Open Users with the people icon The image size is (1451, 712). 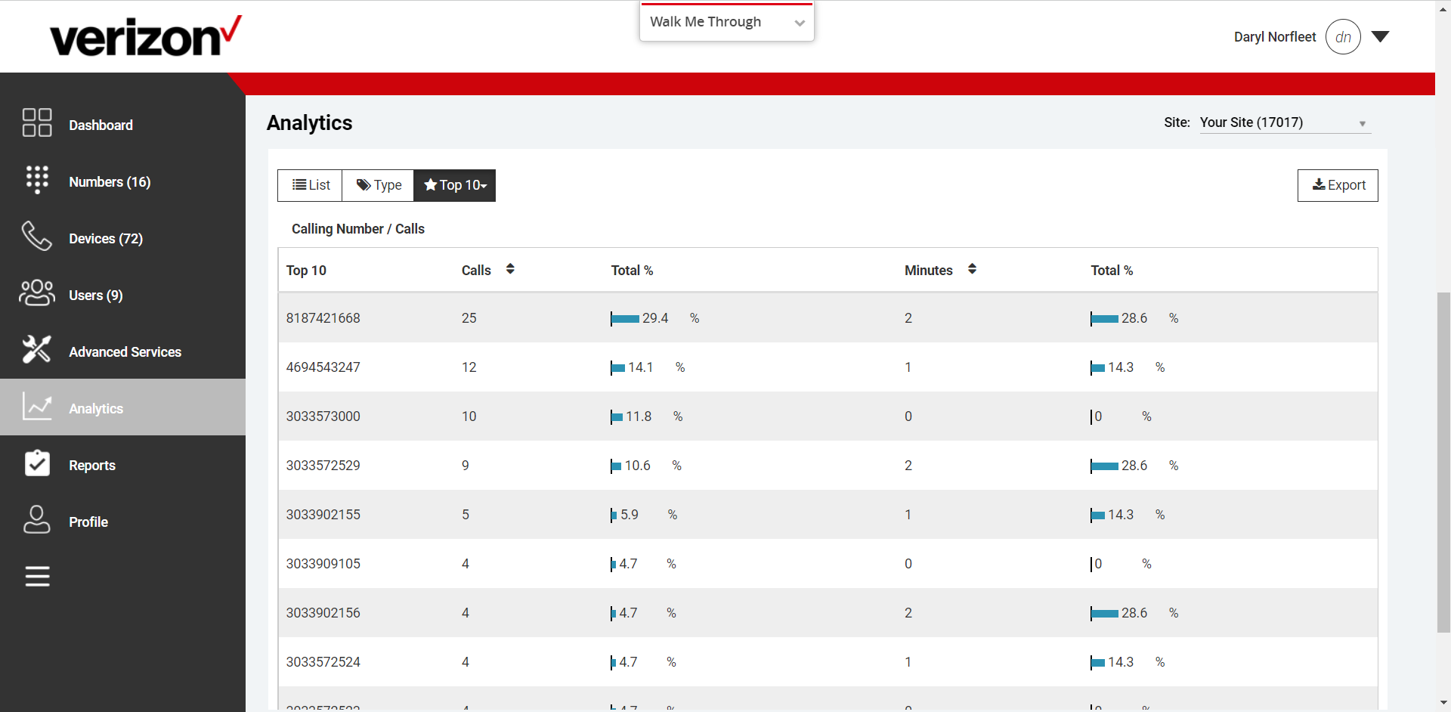tap(37, 293)
